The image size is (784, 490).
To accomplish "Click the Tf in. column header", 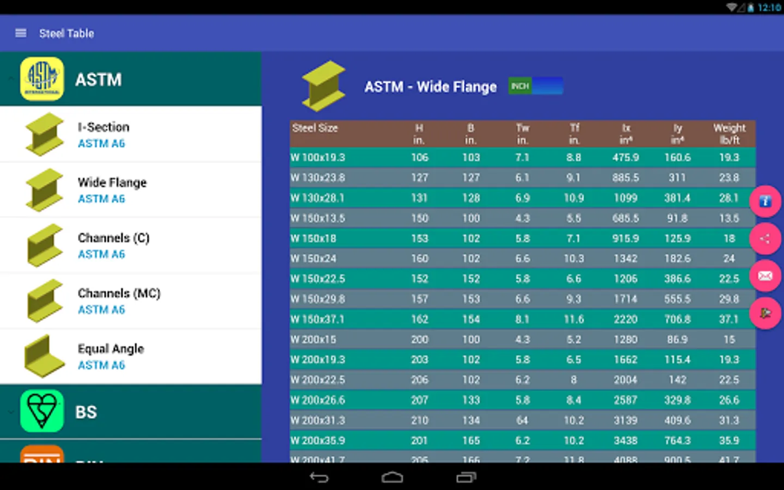I will 574,134.
